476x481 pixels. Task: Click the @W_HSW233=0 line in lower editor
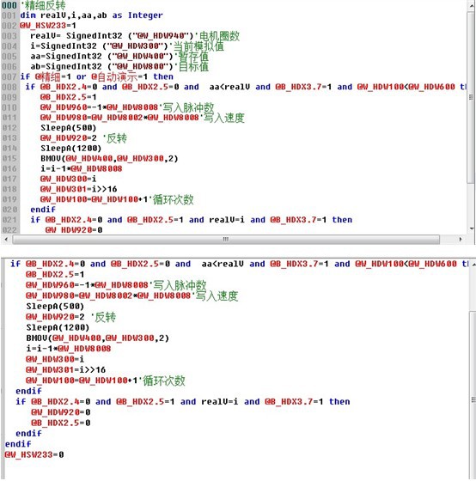pyautogui.click(x=34, y=454)
